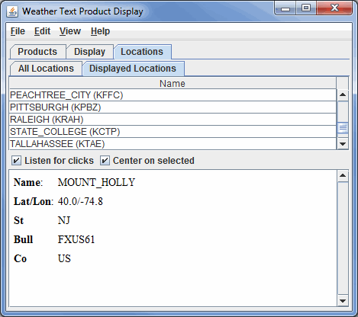The image size is (358, 317).
Task: Switch to the Display tab
Action: [89, 52]
